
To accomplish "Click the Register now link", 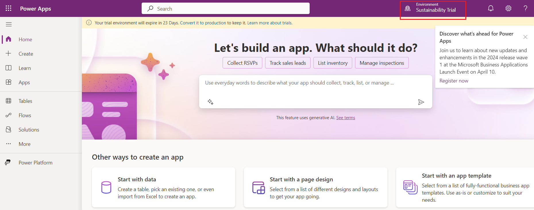I will (x=454, y=81).
